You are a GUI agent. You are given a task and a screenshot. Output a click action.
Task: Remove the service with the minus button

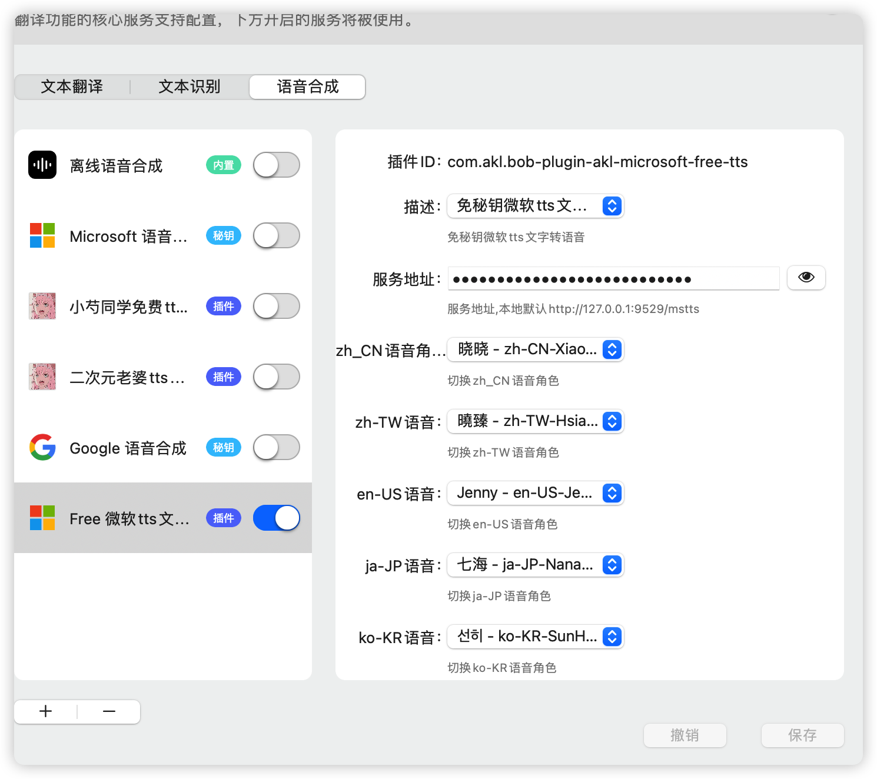click(x=109, y=711)
